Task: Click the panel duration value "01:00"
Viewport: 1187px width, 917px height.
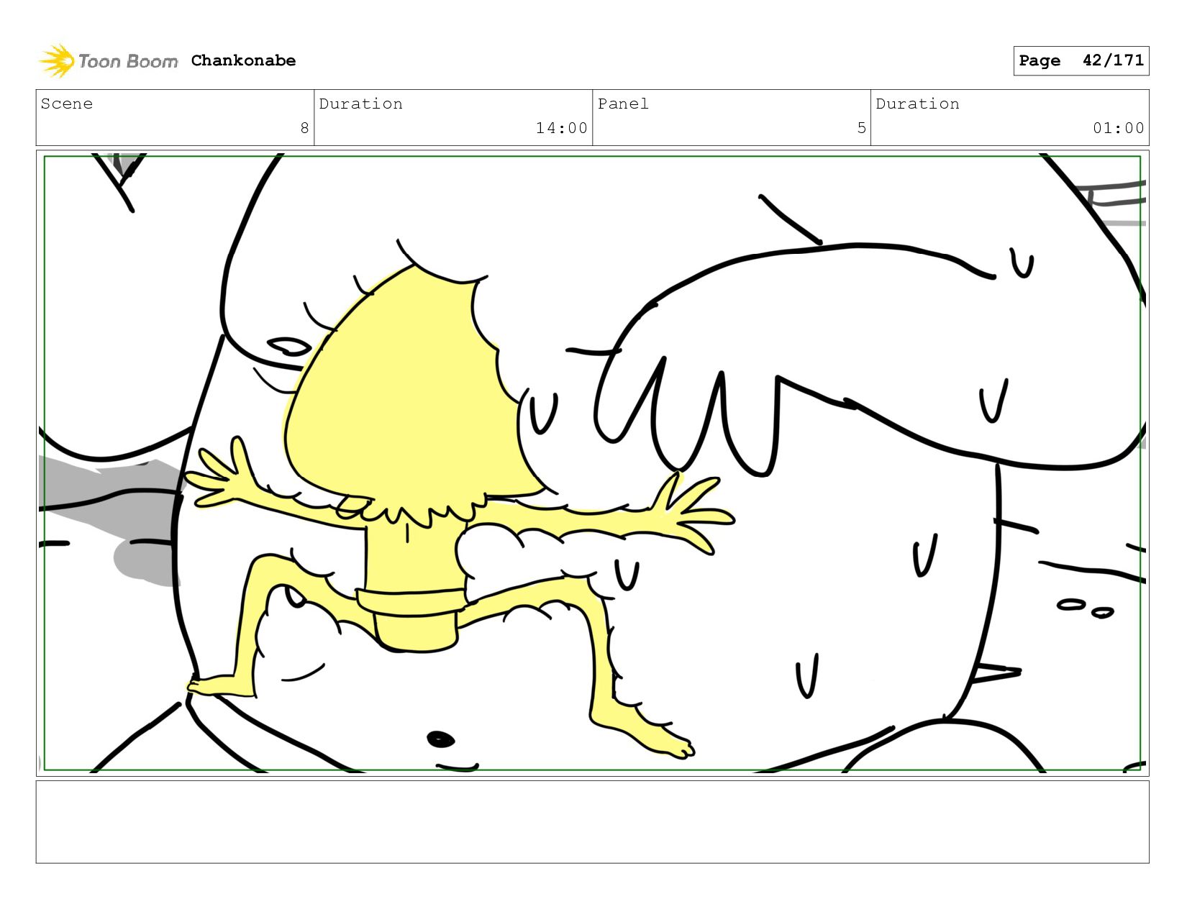Action: pyautogui.click(x=1118, y=128)
